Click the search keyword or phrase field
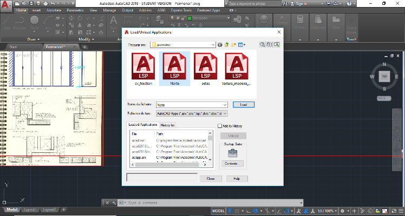This screenshot has height=216, width=405. [x=252, y=4]
